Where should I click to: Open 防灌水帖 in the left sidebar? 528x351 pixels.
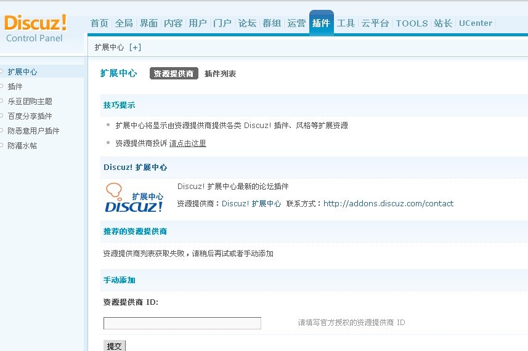coord(22,146)
